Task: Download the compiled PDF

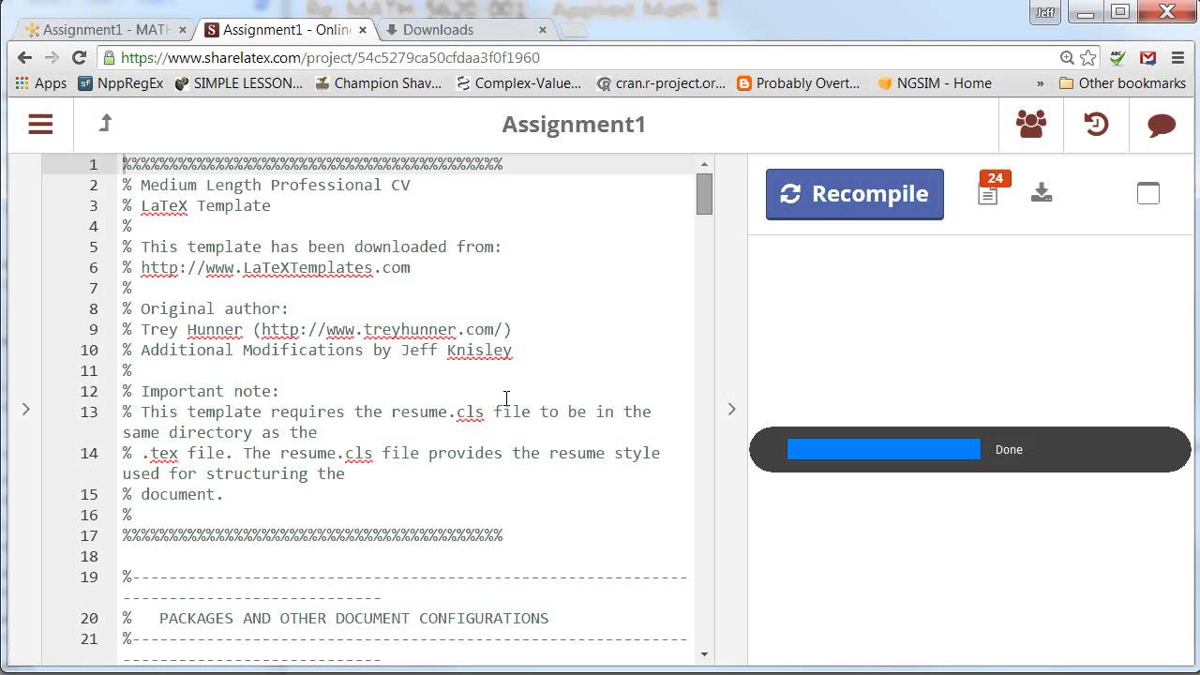Action: tap(1042, 193)
